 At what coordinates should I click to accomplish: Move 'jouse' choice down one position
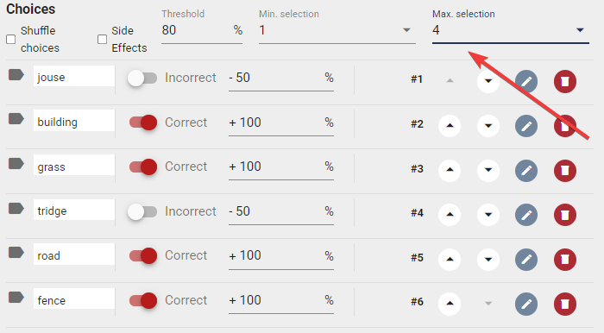[488, 81]
